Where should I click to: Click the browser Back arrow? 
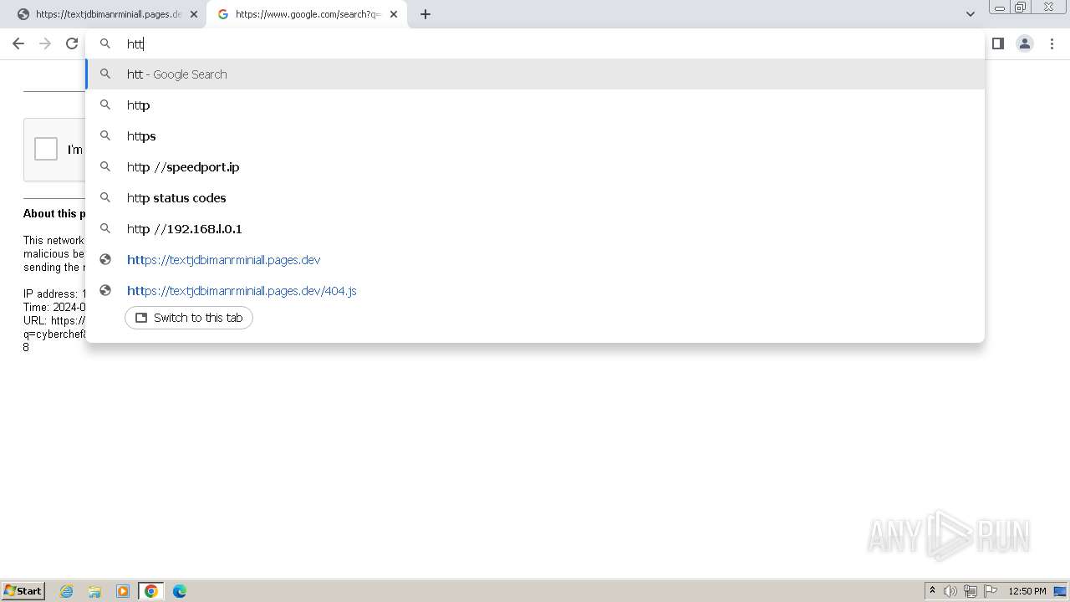(x=18, y=43)
